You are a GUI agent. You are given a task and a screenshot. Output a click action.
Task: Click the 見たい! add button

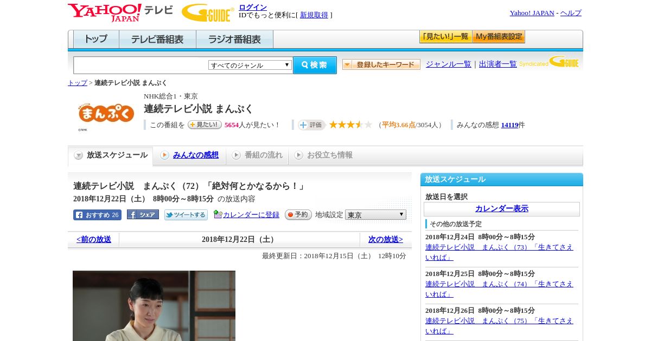205,124
